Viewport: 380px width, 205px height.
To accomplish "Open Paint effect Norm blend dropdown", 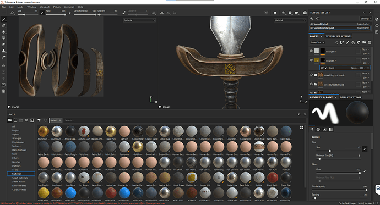I will tap(355, 68).
